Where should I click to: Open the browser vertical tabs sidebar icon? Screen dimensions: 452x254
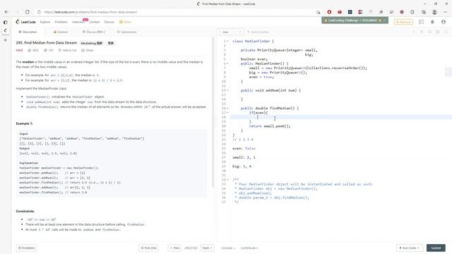point(5,22)
